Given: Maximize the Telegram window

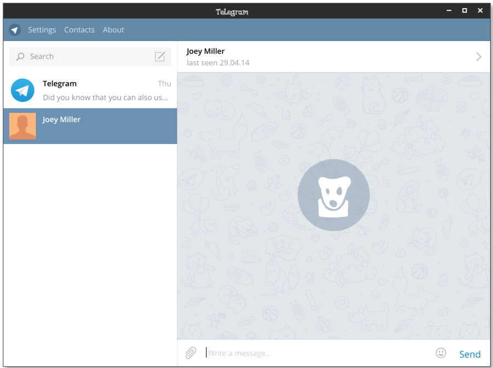Looking at the screenshot, I should (x=465, y=11).
